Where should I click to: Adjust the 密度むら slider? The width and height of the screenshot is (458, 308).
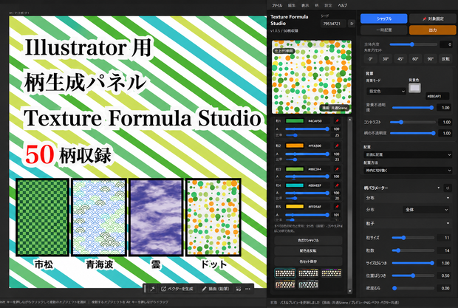pyautogui.click(x=413, y=288)
